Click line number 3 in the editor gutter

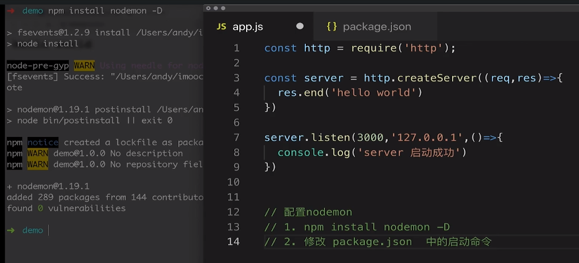(236, 78)
